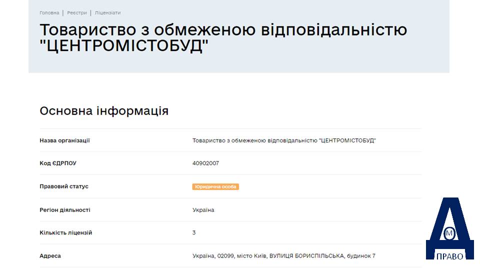The height and width of the screenshot is (270, 480).
Task: Click the Назва організації label
Action: coord(64,140)
